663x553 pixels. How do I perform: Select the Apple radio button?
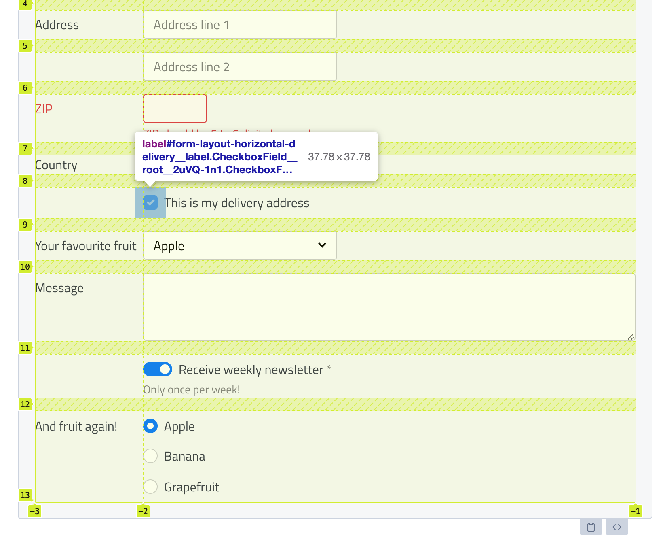pyautogui.click(x=150, y=426)
